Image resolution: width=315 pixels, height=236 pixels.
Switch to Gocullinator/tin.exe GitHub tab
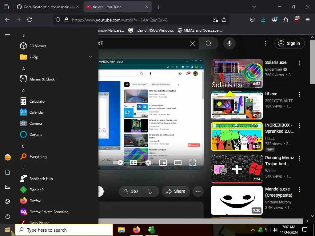click(x=48, y=7)
